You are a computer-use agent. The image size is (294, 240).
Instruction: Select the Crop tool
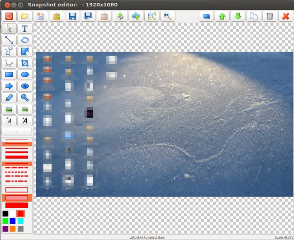25,63
